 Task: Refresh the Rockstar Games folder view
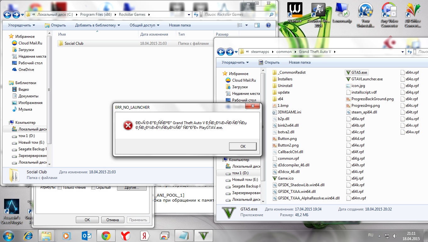pyautogui.click(x=196, y=14)
